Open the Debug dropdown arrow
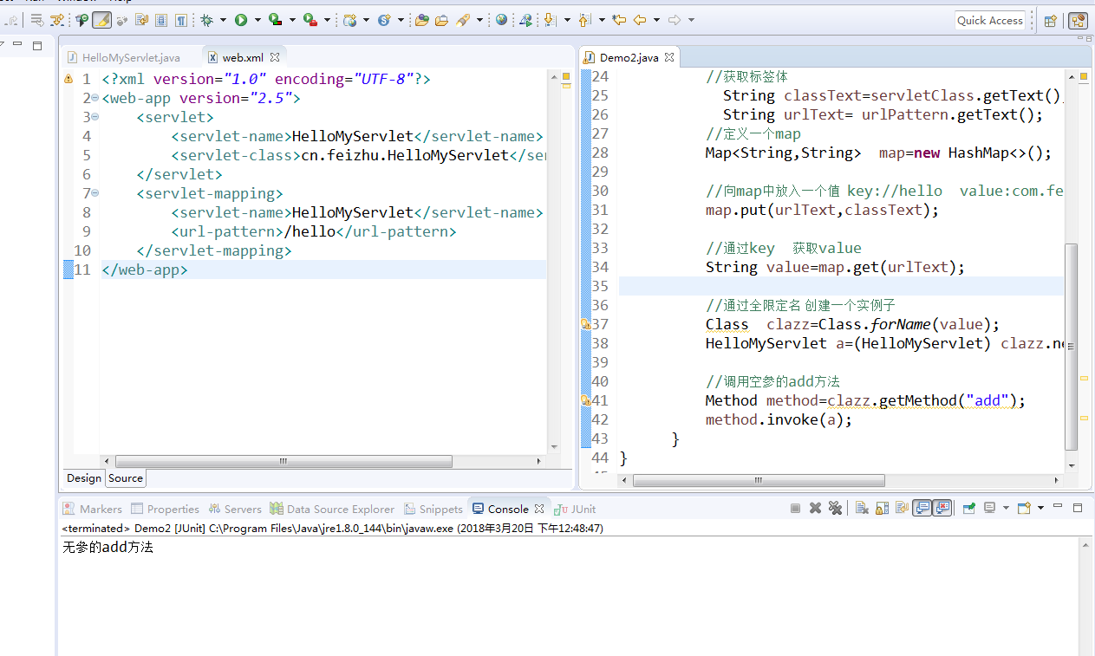Viewport: 1095px width, 656px height. point(223,20)
